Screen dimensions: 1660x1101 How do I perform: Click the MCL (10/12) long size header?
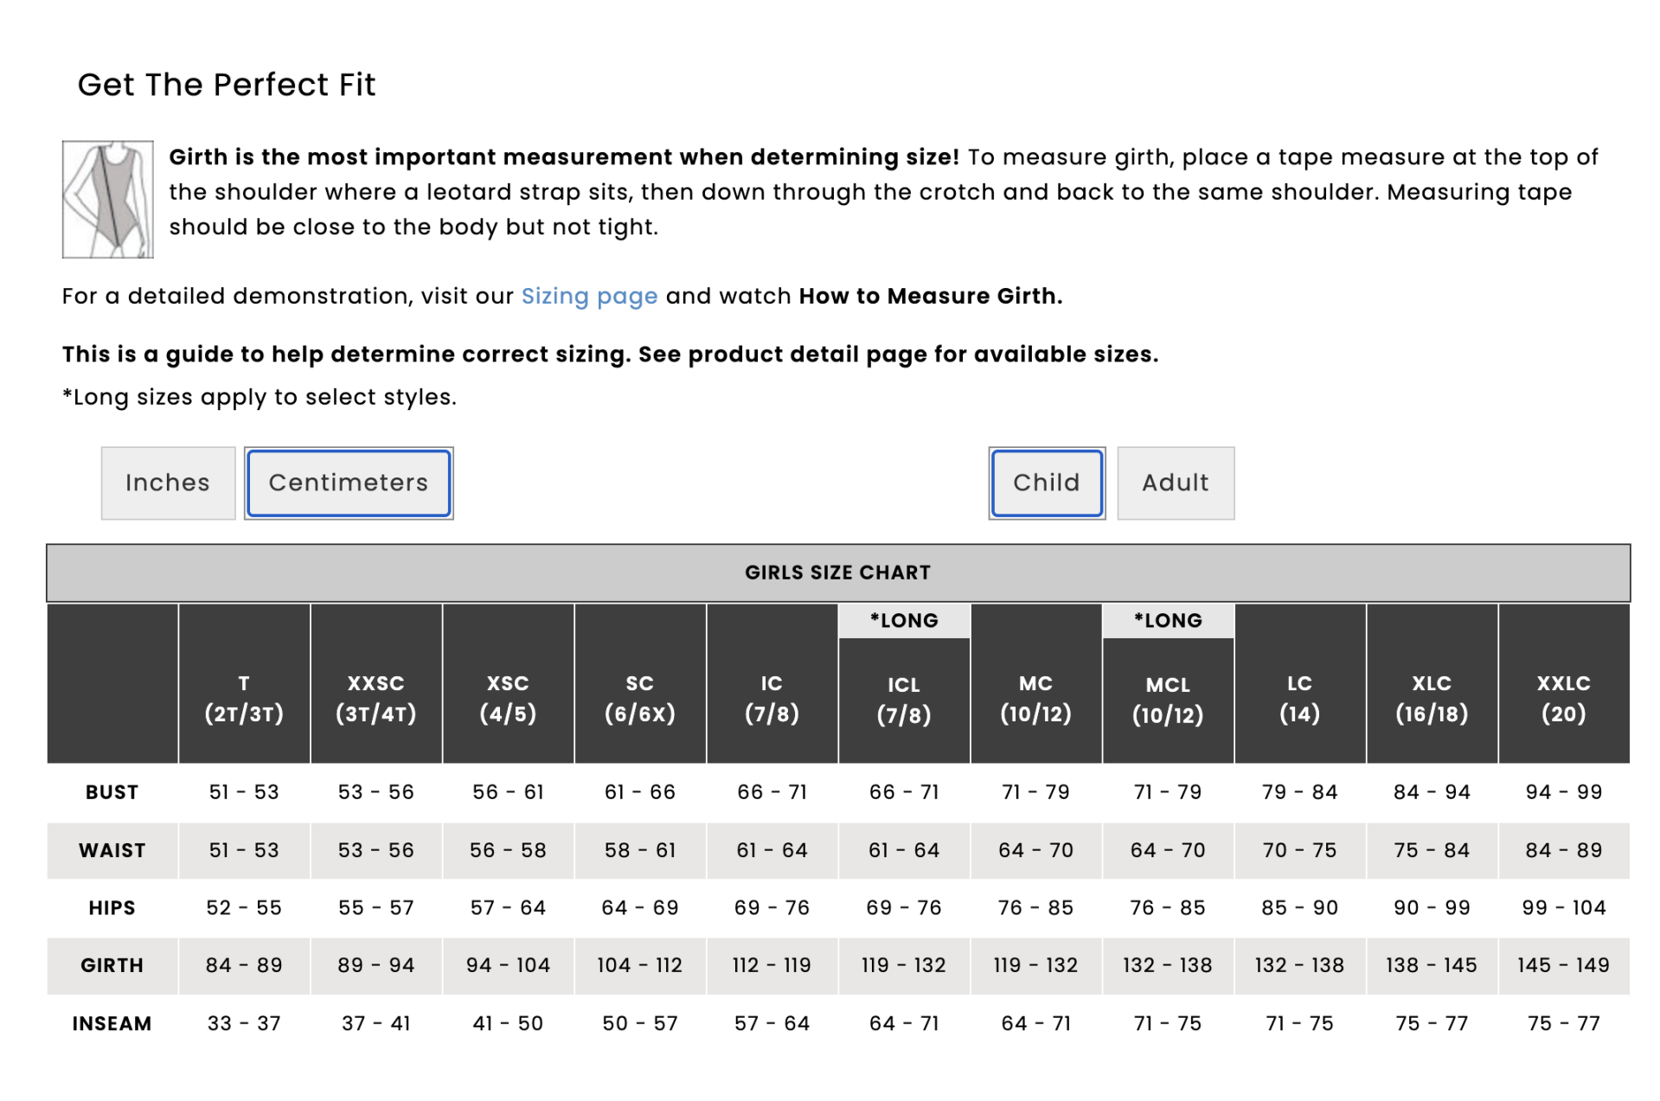tap(1168, 700)
